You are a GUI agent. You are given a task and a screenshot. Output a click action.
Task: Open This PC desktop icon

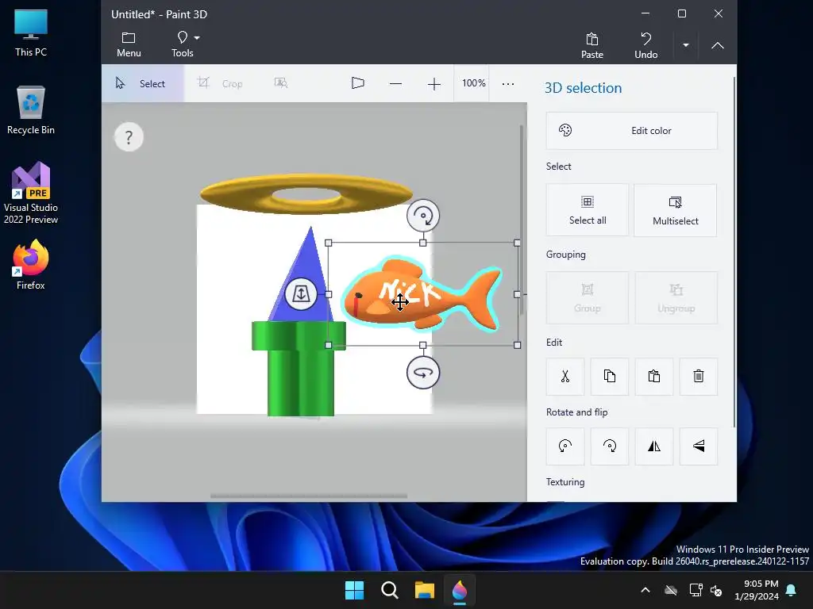tap(31, 33)
